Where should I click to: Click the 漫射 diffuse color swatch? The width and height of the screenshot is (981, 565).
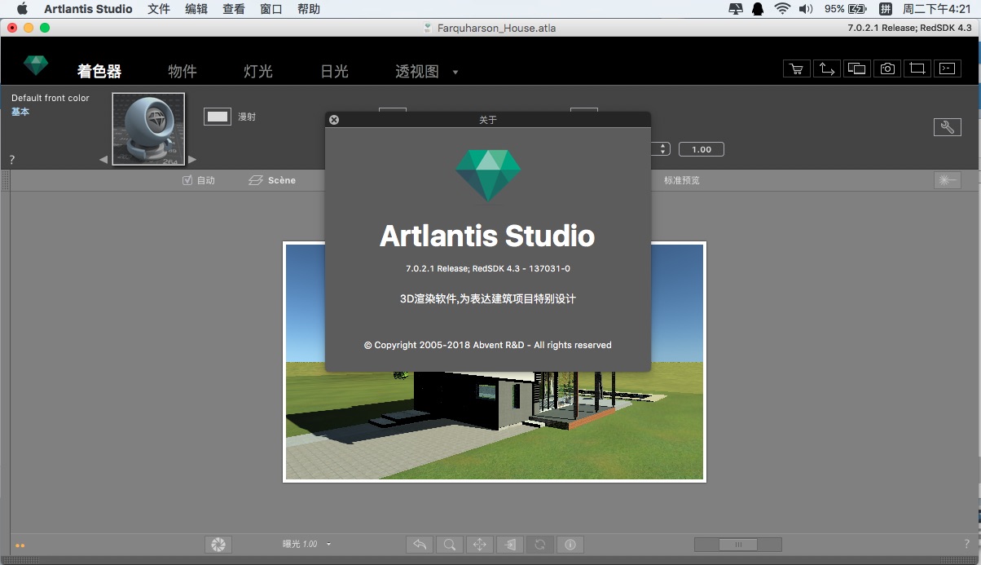tap(218, 117)
